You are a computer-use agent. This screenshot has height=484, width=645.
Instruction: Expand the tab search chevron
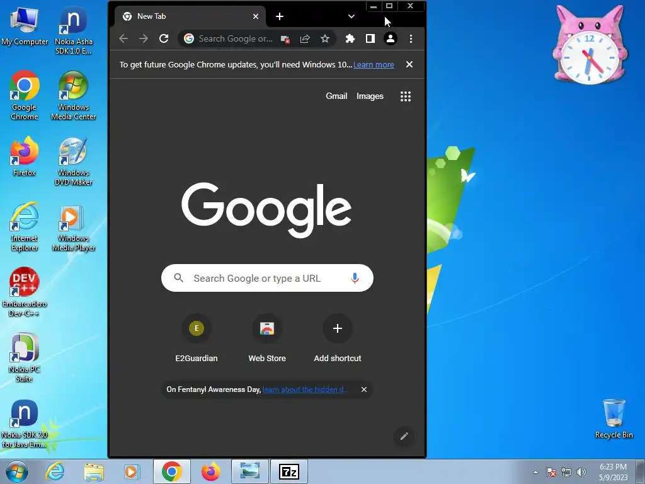(351, 16)
